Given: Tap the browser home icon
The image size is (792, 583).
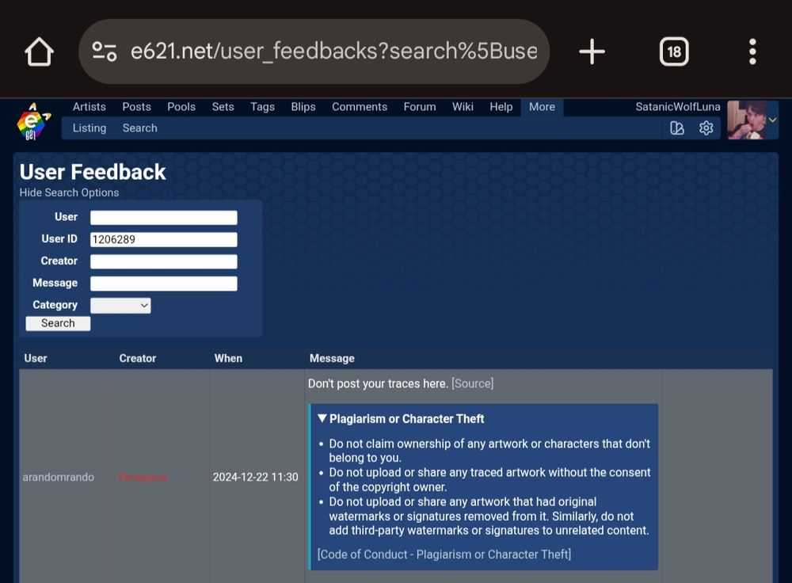Looking at the screenshot, I should click(x=39, y=51).
